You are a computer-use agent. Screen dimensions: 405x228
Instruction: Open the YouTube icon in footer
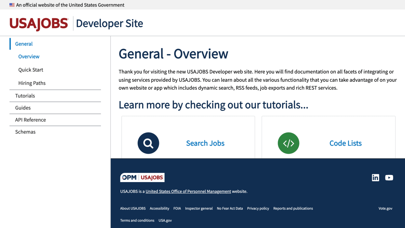pyautogui.click(x=389, y=178)
